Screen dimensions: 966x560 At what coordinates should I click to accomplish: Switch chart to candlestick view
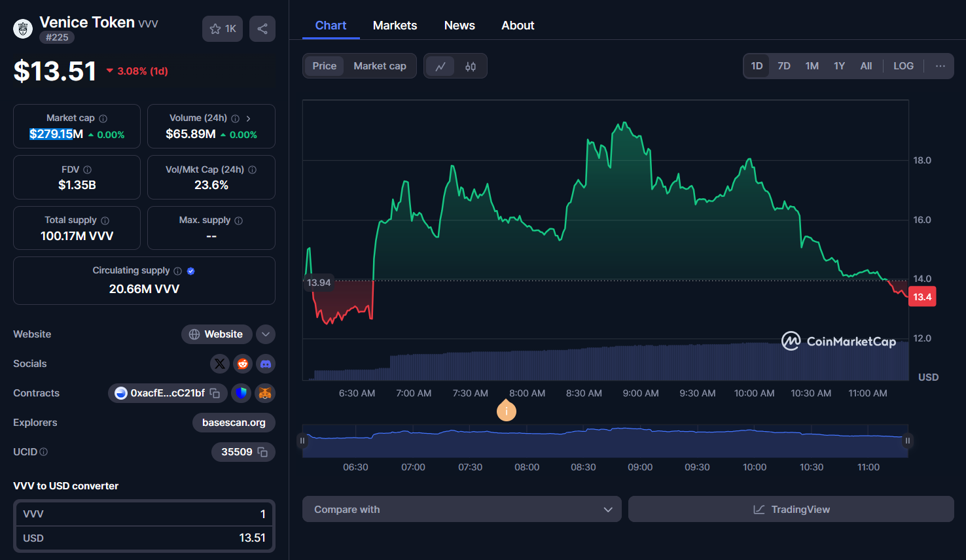click(x=470, y=65)
